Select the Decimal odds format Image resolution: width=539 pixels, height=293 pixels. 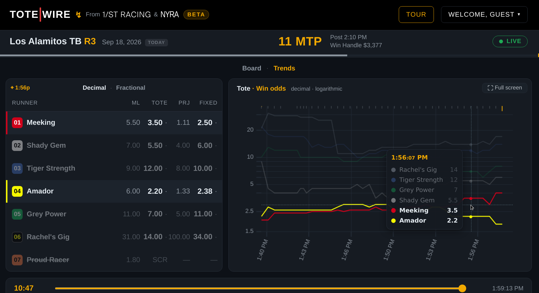click(x=94, y=88)
